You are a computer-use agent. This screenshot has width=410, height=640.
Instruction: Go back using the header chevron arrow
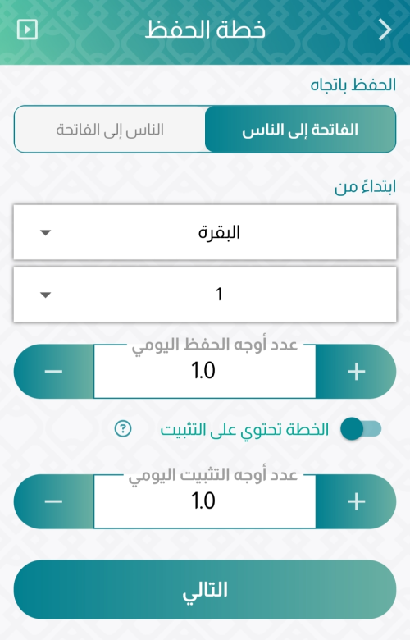(x=385, y=30)
